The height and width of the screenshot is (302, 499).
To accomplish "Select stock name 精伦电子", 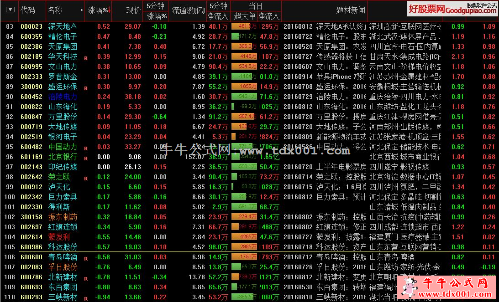I will pos(63,36).
